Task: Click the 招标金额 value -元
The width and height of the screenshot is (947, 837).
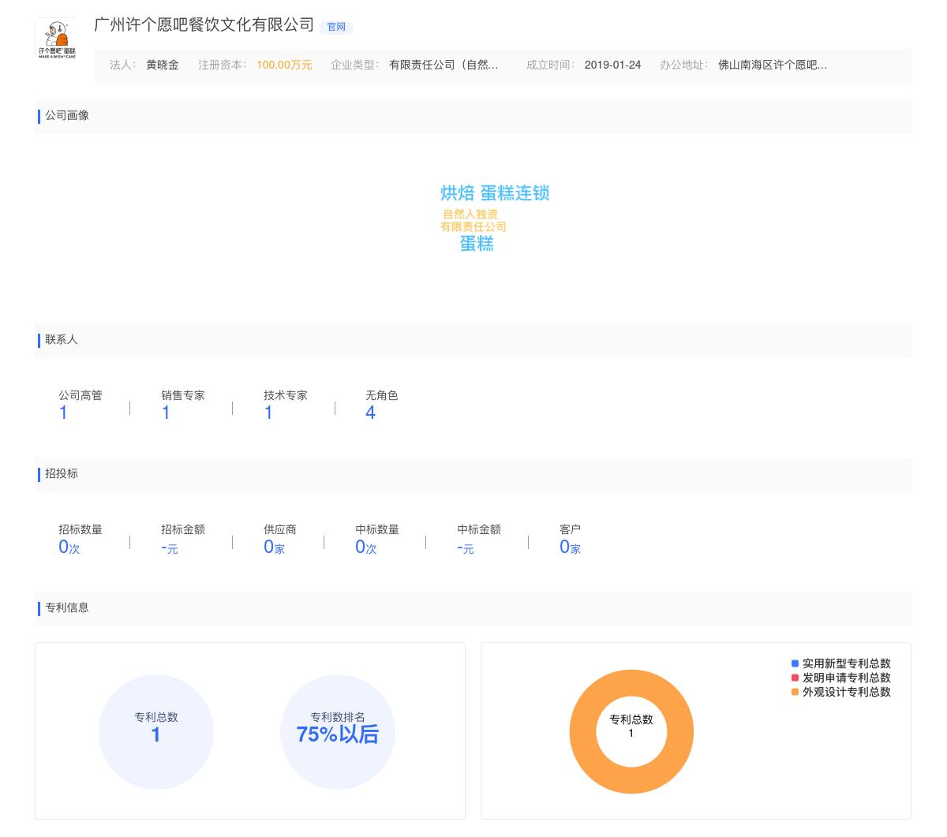Action: coord(170,547)
